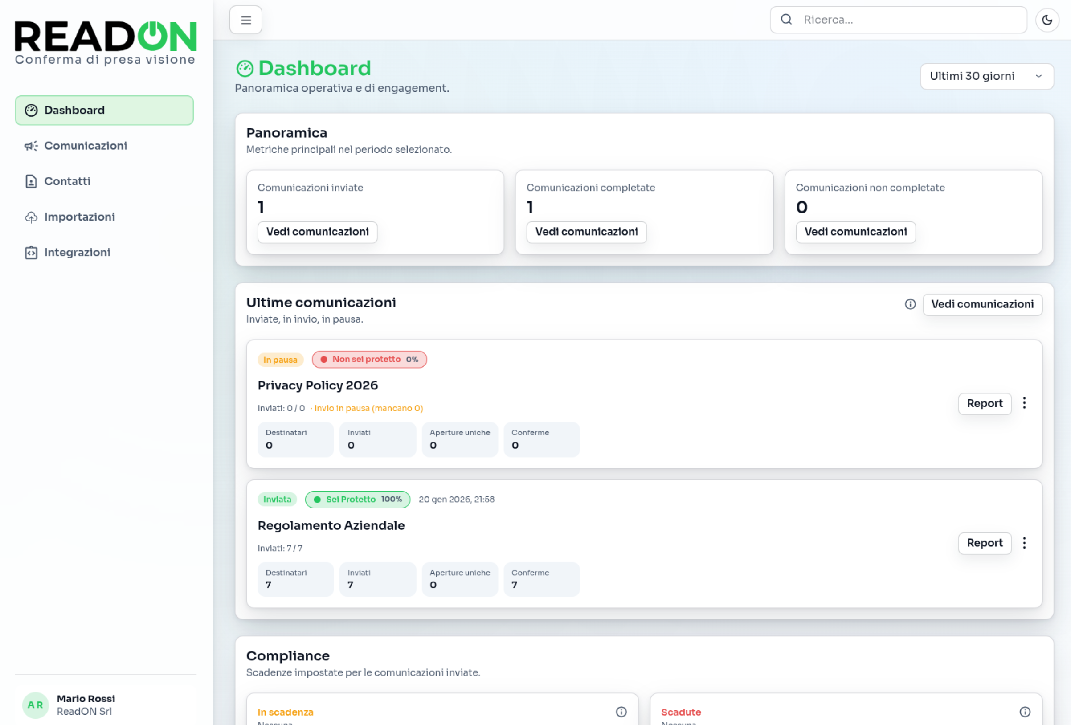Toggle dark mode with the moon icon
Viewport: 1071px width, 725px height.
(1047, 19)
